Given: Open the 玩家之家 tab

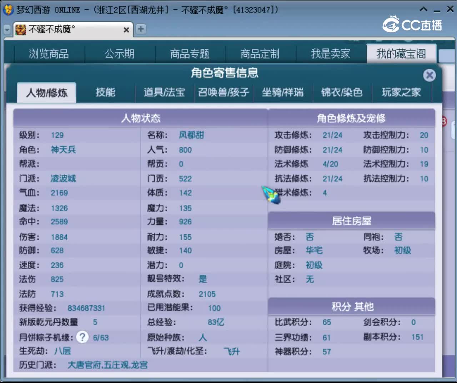Looking at the screenshot, I should click(x=401, y=93).
